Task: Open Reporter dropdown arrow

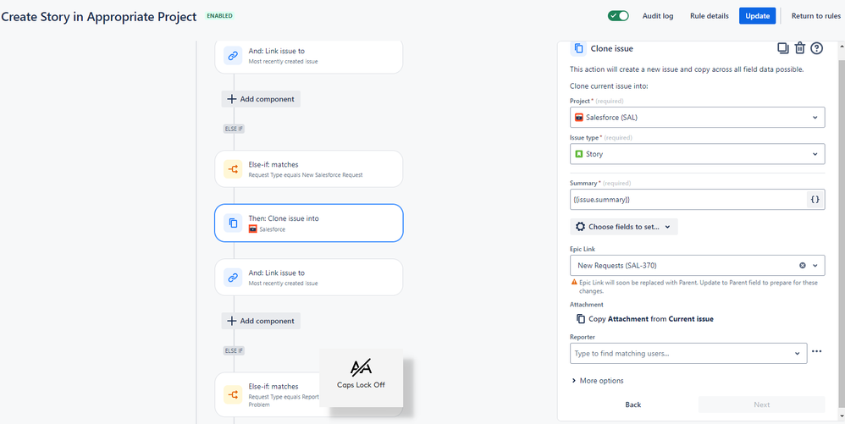Action: [x=798, y=354]
